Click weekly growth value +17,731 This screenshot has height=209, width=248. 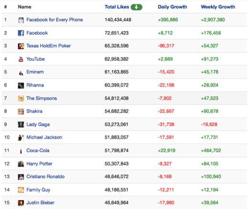pos(209,137)
